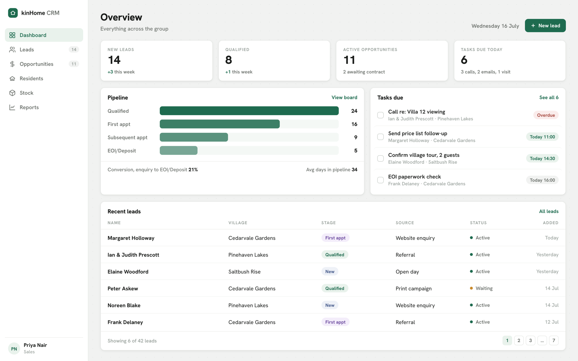Image resolution: width=578 pixels, height=361 pixels.
Task: Go to leads page 2
Action: pos(519,340)
